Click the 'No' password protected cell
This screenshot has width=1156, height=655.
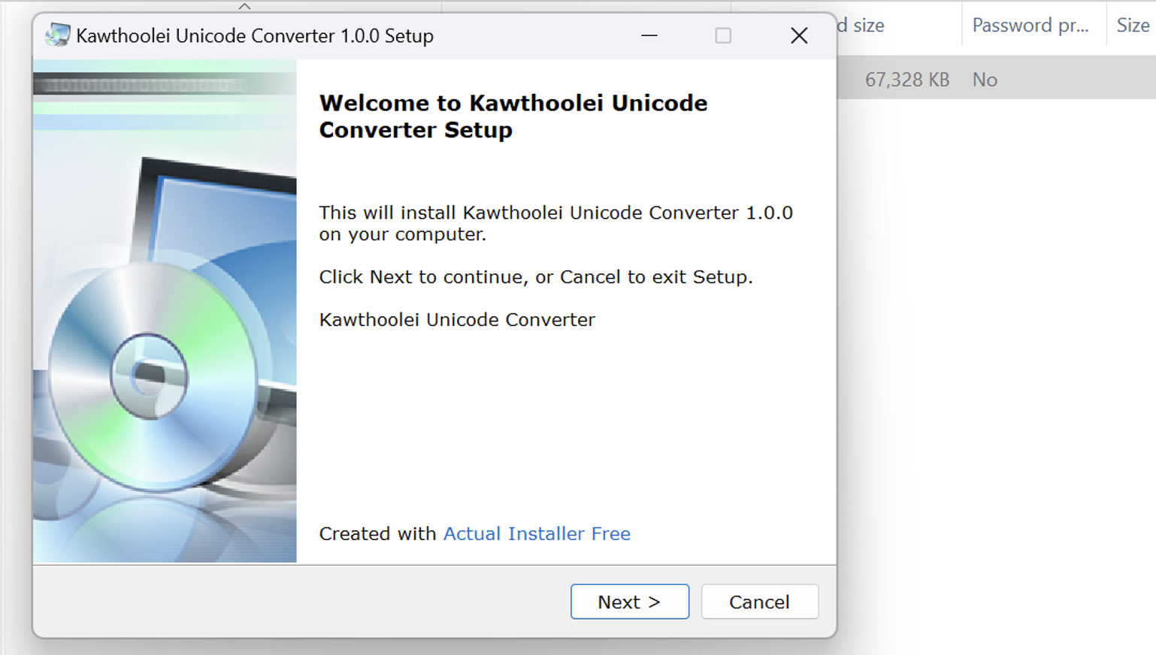tap(985, 80)
